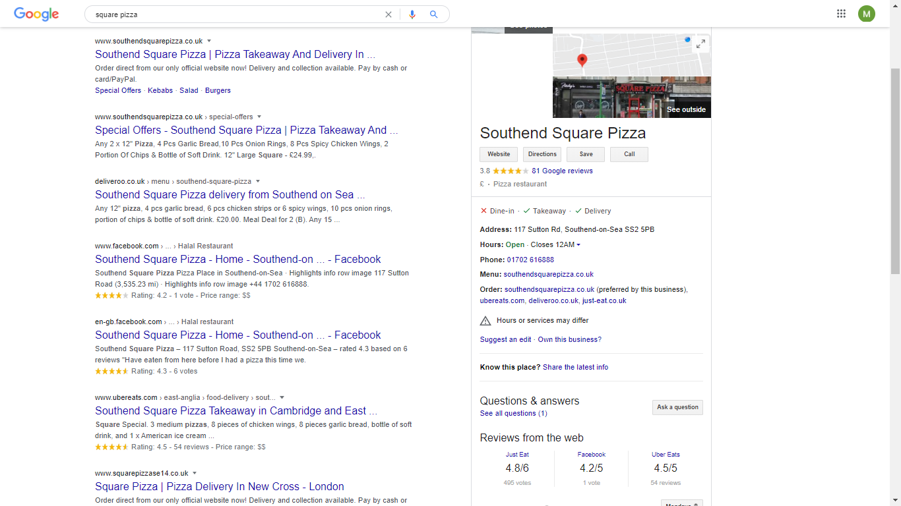
Task: Open the Salad sitelink
Action: click(189, 90)
